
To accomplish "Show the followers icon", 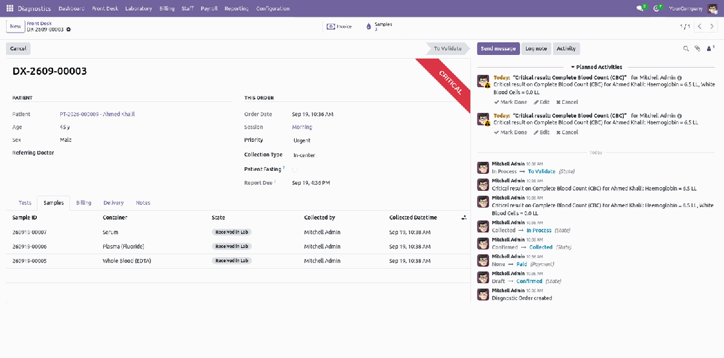I will point(710,48).
